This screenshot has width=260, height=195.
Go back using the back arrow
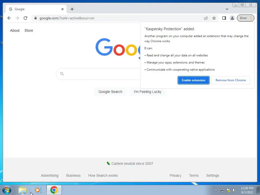point(9,18)
